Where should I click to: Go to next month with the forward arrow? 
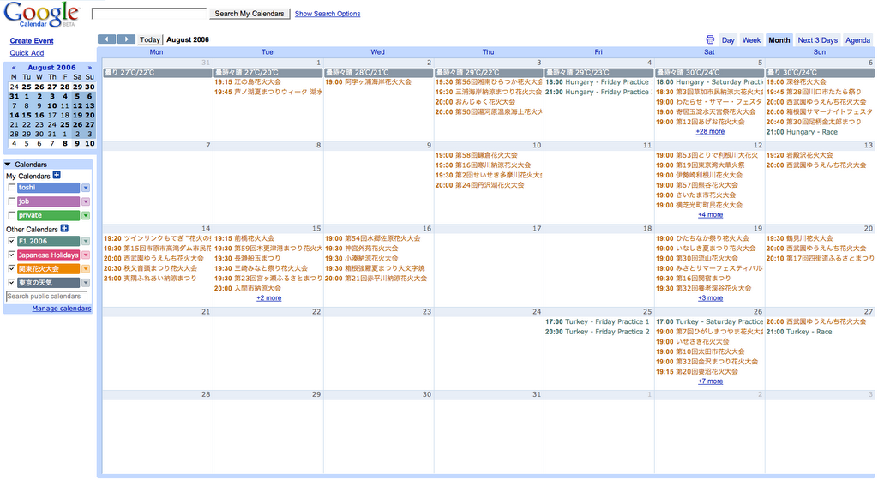[126, 39]
